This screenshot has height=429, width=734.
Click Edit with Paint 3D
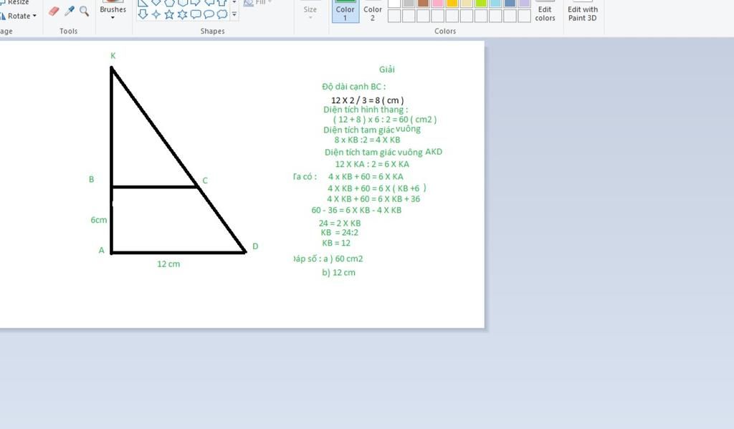582,11
